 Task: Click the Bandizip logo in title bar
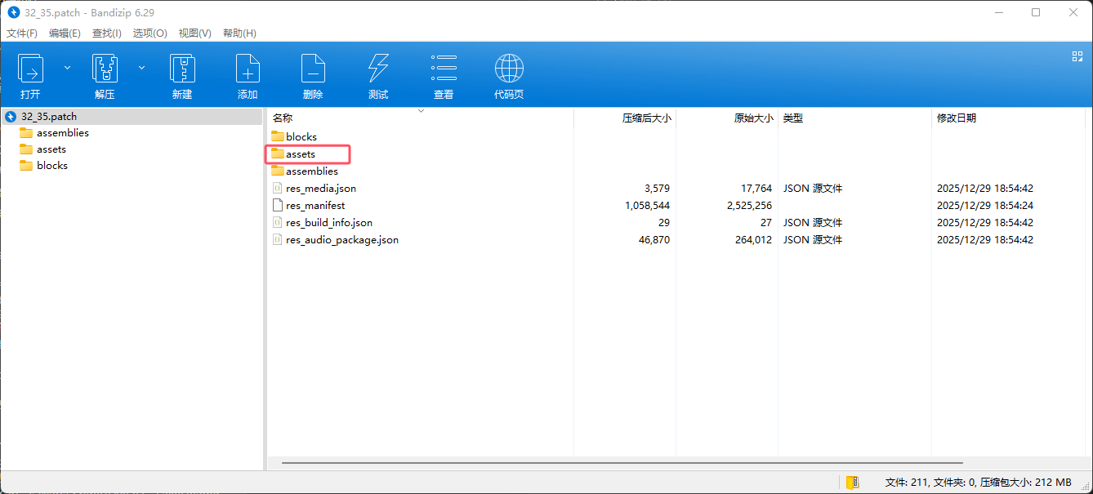tap(13, 12)
